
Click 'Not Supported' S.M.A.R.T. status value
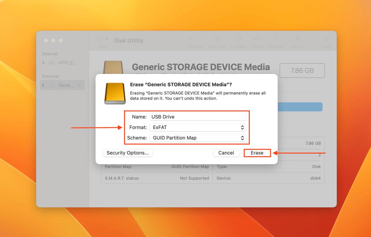click(194, 178)
